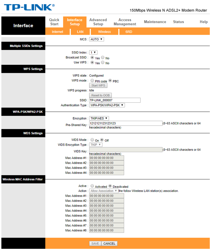Turn WDS Mode On
Image resolution: width=210 pixels, height=249 pixels.
tap(92, 140)
